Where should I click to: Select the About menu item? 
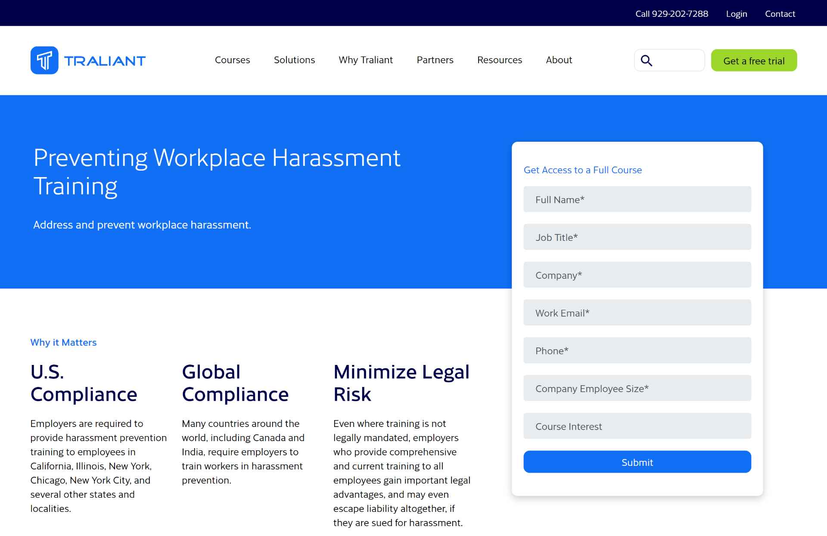click(559, 60)
